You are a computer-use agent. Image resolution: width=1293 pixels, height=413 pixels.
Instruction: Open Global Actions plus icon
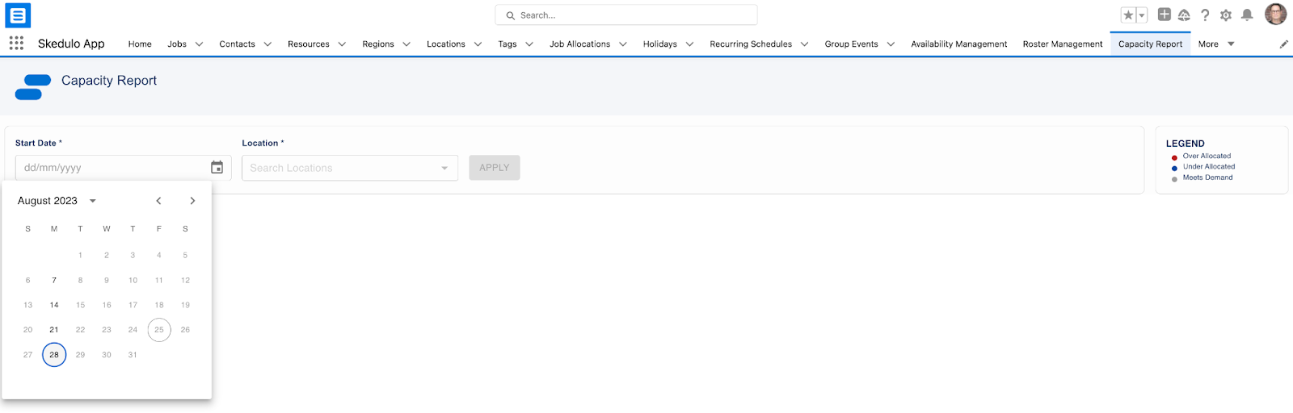[1165, 15]
